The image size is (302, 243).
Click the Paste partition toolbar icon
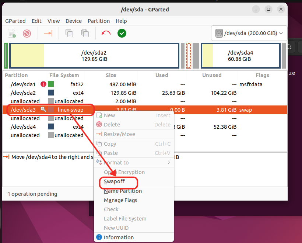click(85, 33)
